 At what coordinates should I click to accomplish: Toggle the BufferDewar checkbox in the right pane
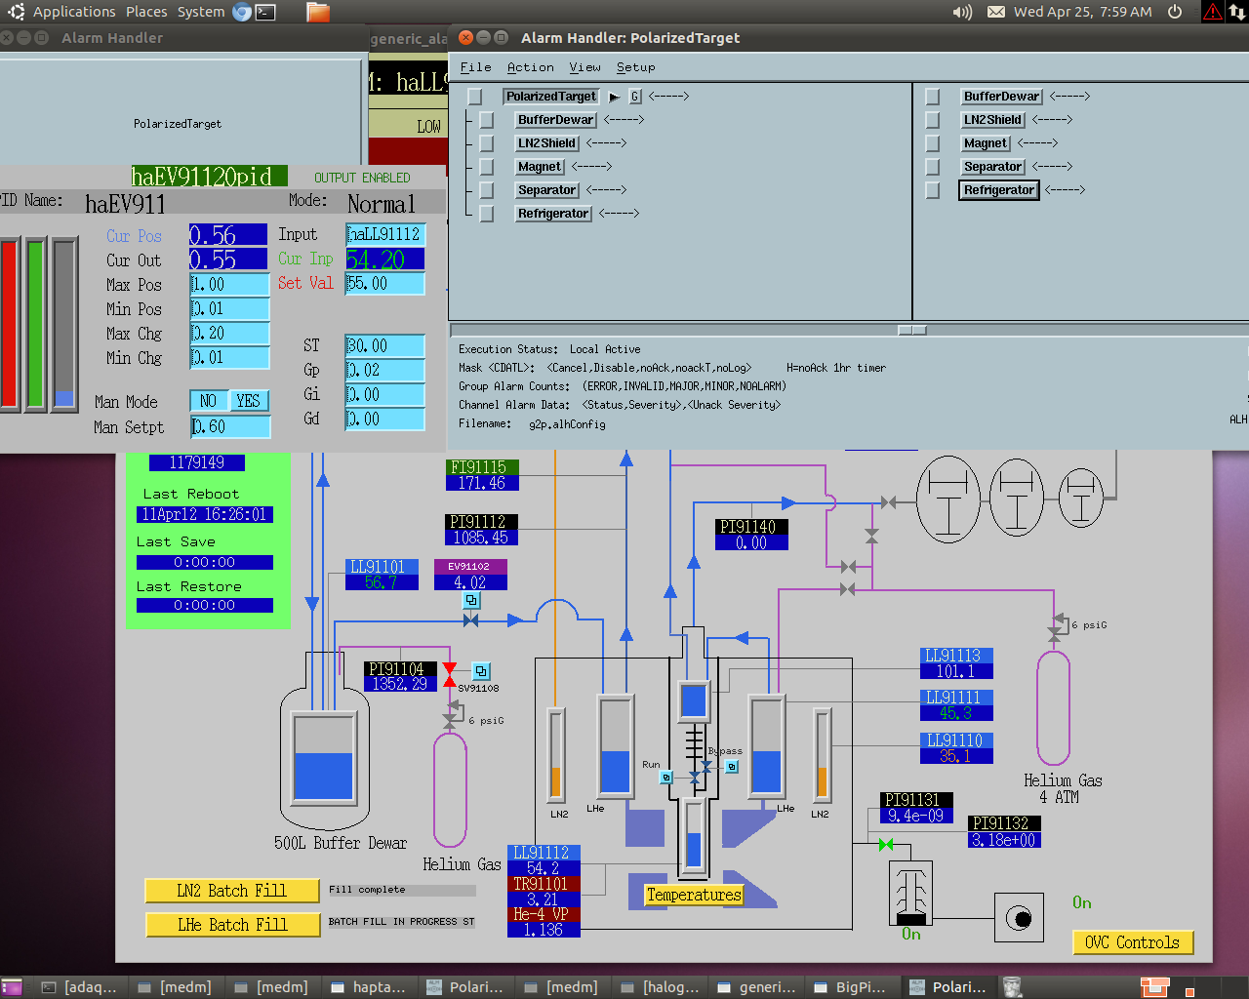pyautogui.click(x=933, y=97)
